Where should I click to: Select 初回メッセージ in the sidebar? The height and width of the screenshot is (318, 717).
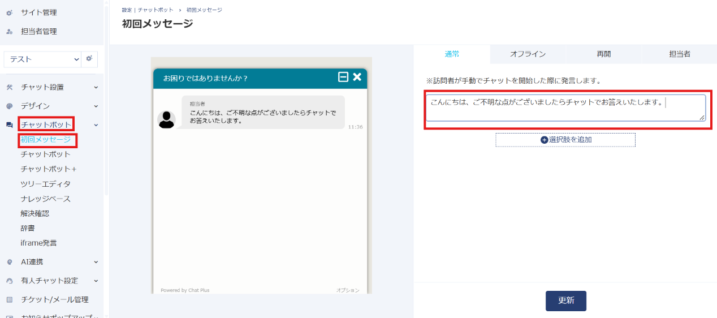pyautogui.click(x=46, y=139)
